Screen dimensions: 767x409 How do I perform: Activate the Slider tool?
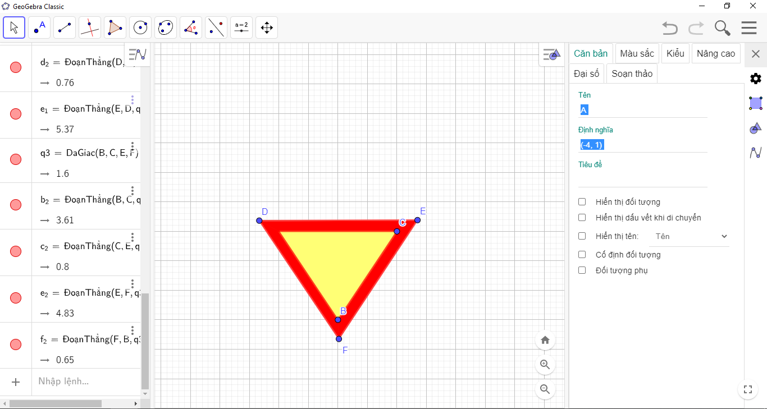[241, 27]
